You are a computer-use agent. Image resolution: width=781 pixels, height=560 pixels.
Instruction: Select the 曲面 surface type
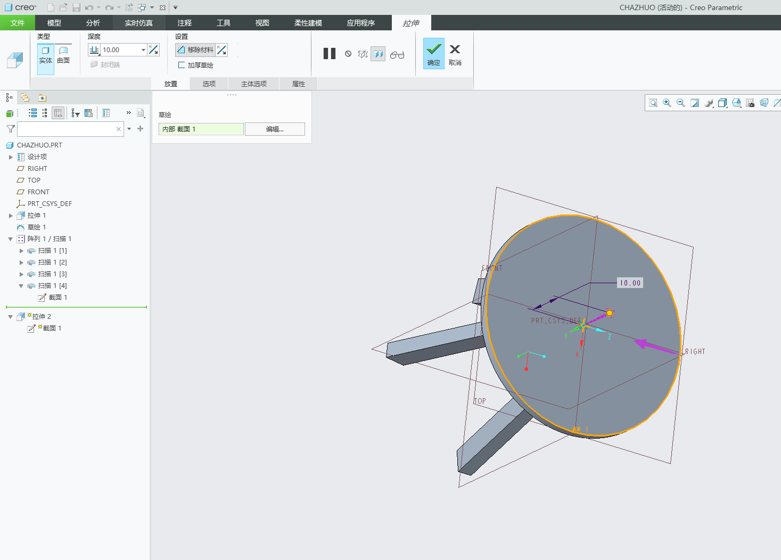(63, 56)
